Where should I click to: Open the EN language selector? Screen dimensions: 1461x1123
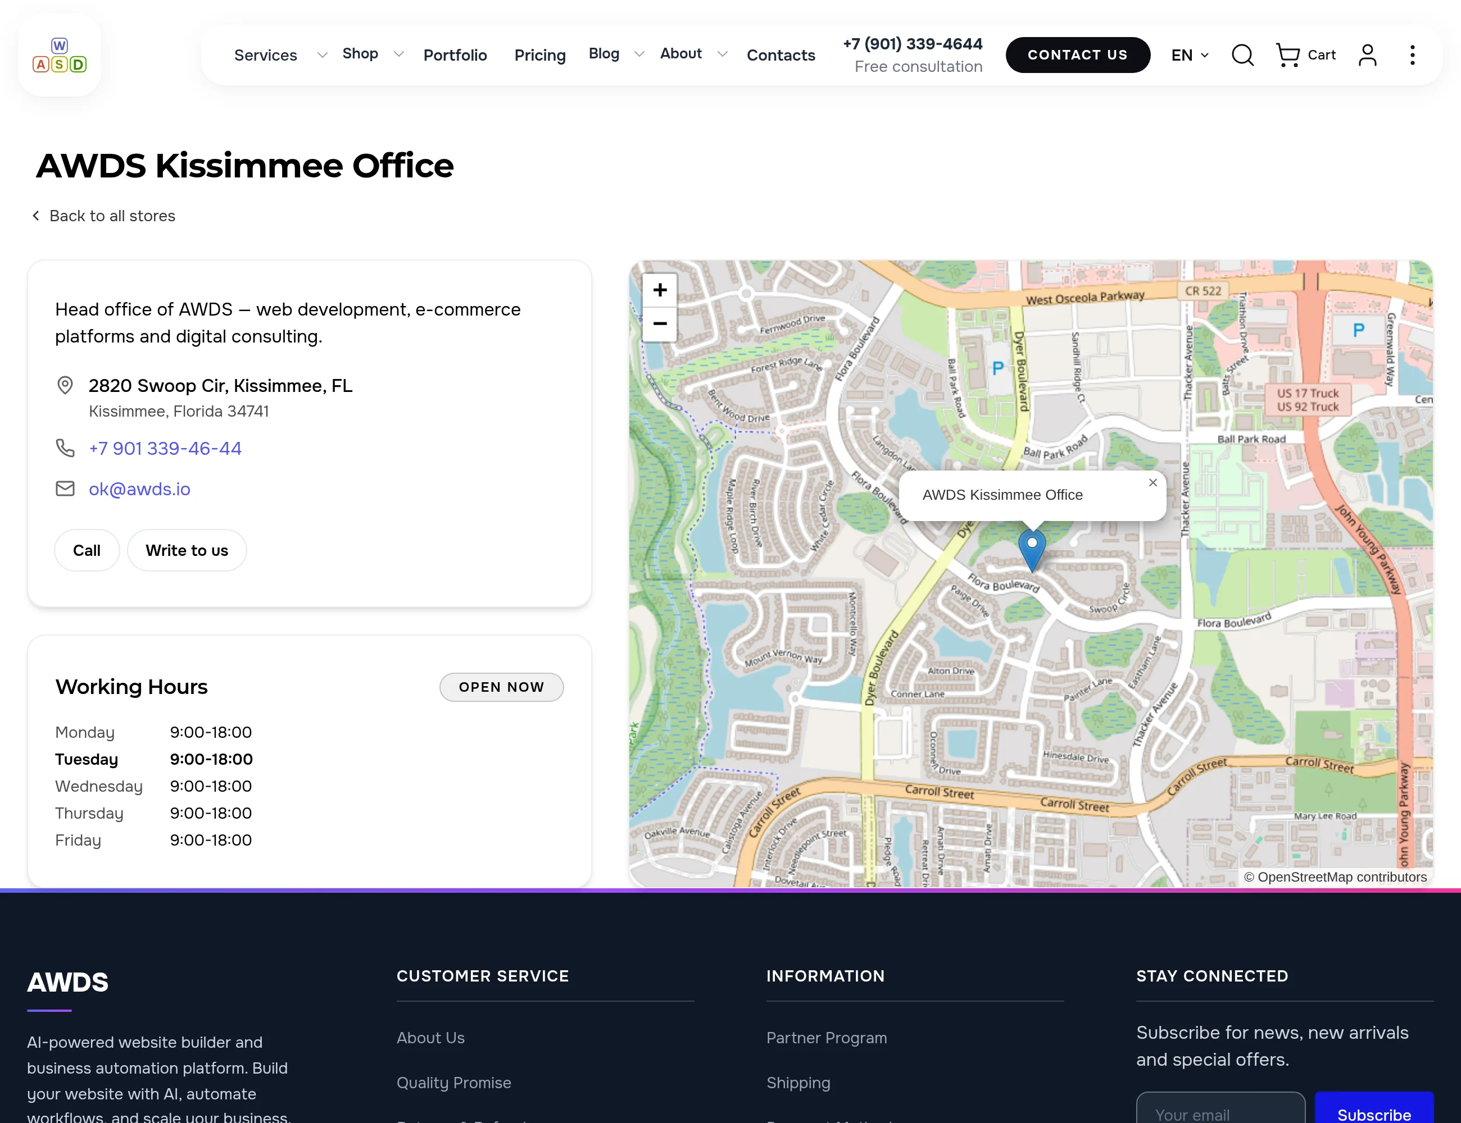click(x=1190, y=55)
